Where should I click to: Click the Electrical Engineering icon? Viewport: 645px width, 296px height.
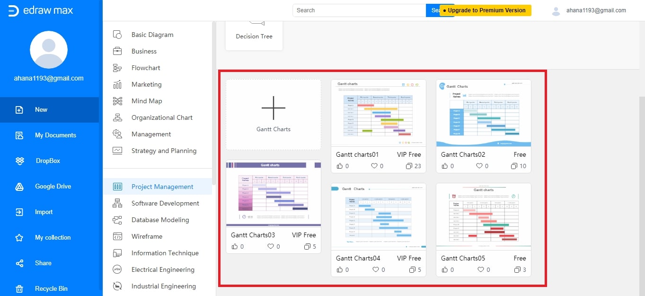pos(117,269)
